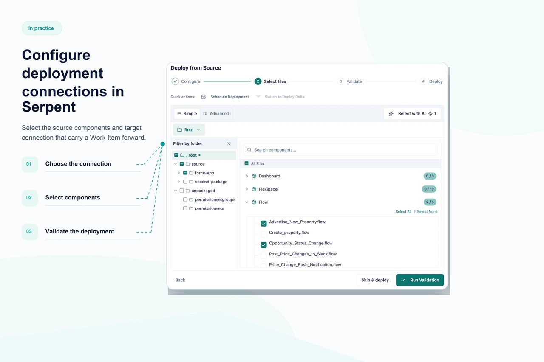544x362 pixels.
Task: Click the Search components input field
Action: 340,150
